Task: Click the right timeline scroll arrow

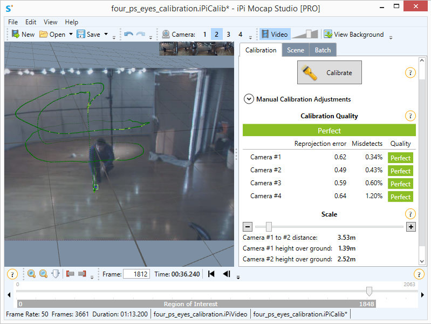Action: [422, 295]
